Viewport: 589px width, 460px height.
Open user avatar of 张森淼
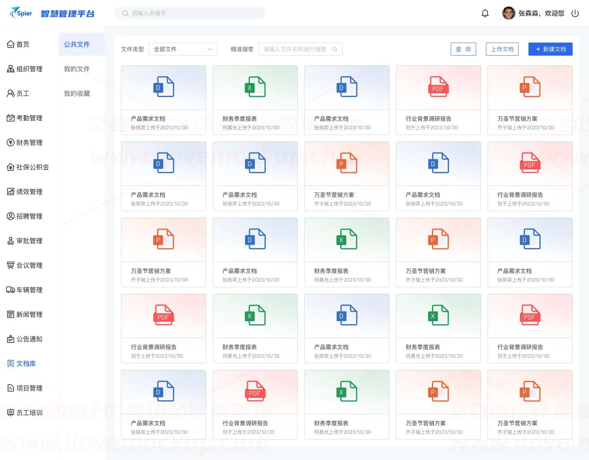pyautogui.click(x=508, y=13)
